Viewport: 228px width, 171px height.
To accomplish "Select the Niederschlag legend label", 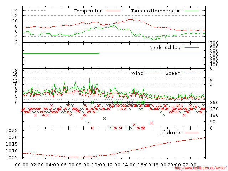I will pos(165,47).
